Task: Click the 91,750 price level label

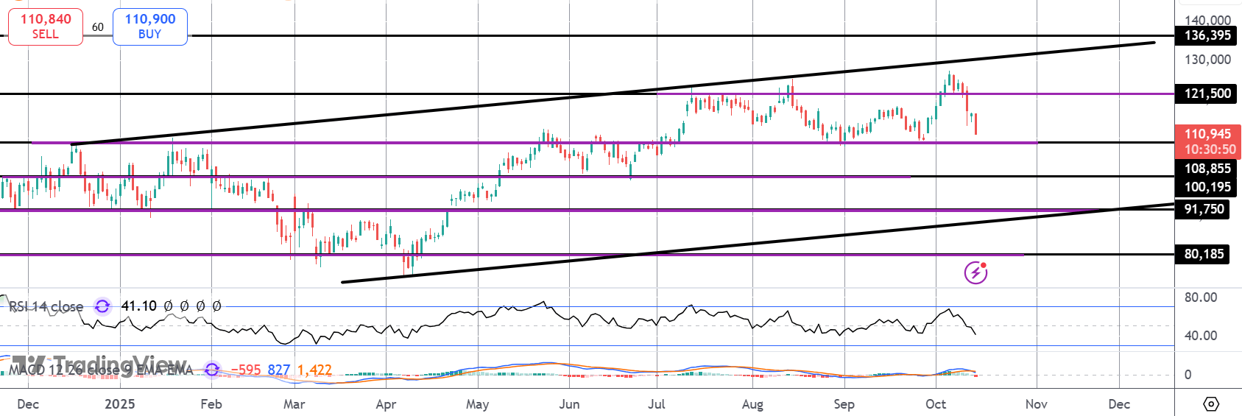Action: [x=1204, y=209]
